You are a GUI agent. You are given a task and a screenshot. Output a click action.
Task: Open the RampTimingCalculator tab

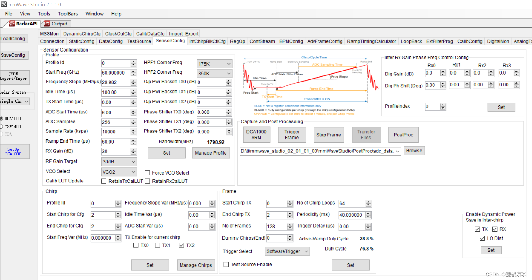pyautogui.click(x=372, y=41)
